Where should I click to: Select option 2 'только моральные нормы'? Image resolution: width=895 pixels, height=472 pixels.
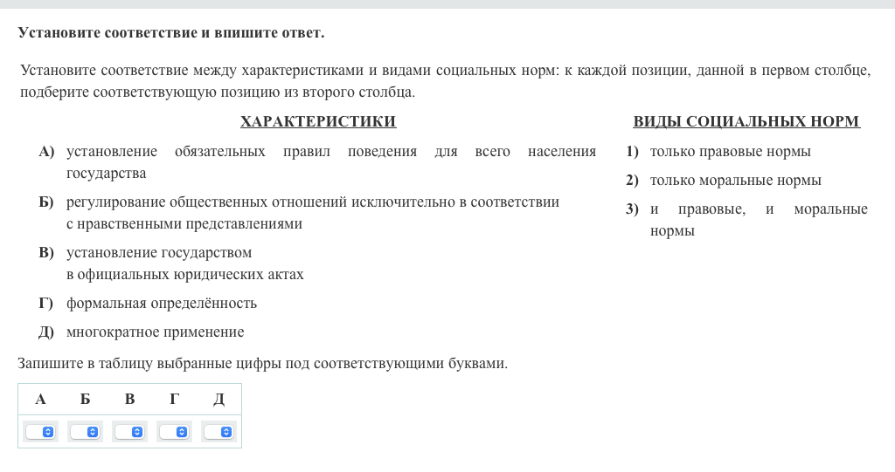(735, 181)
